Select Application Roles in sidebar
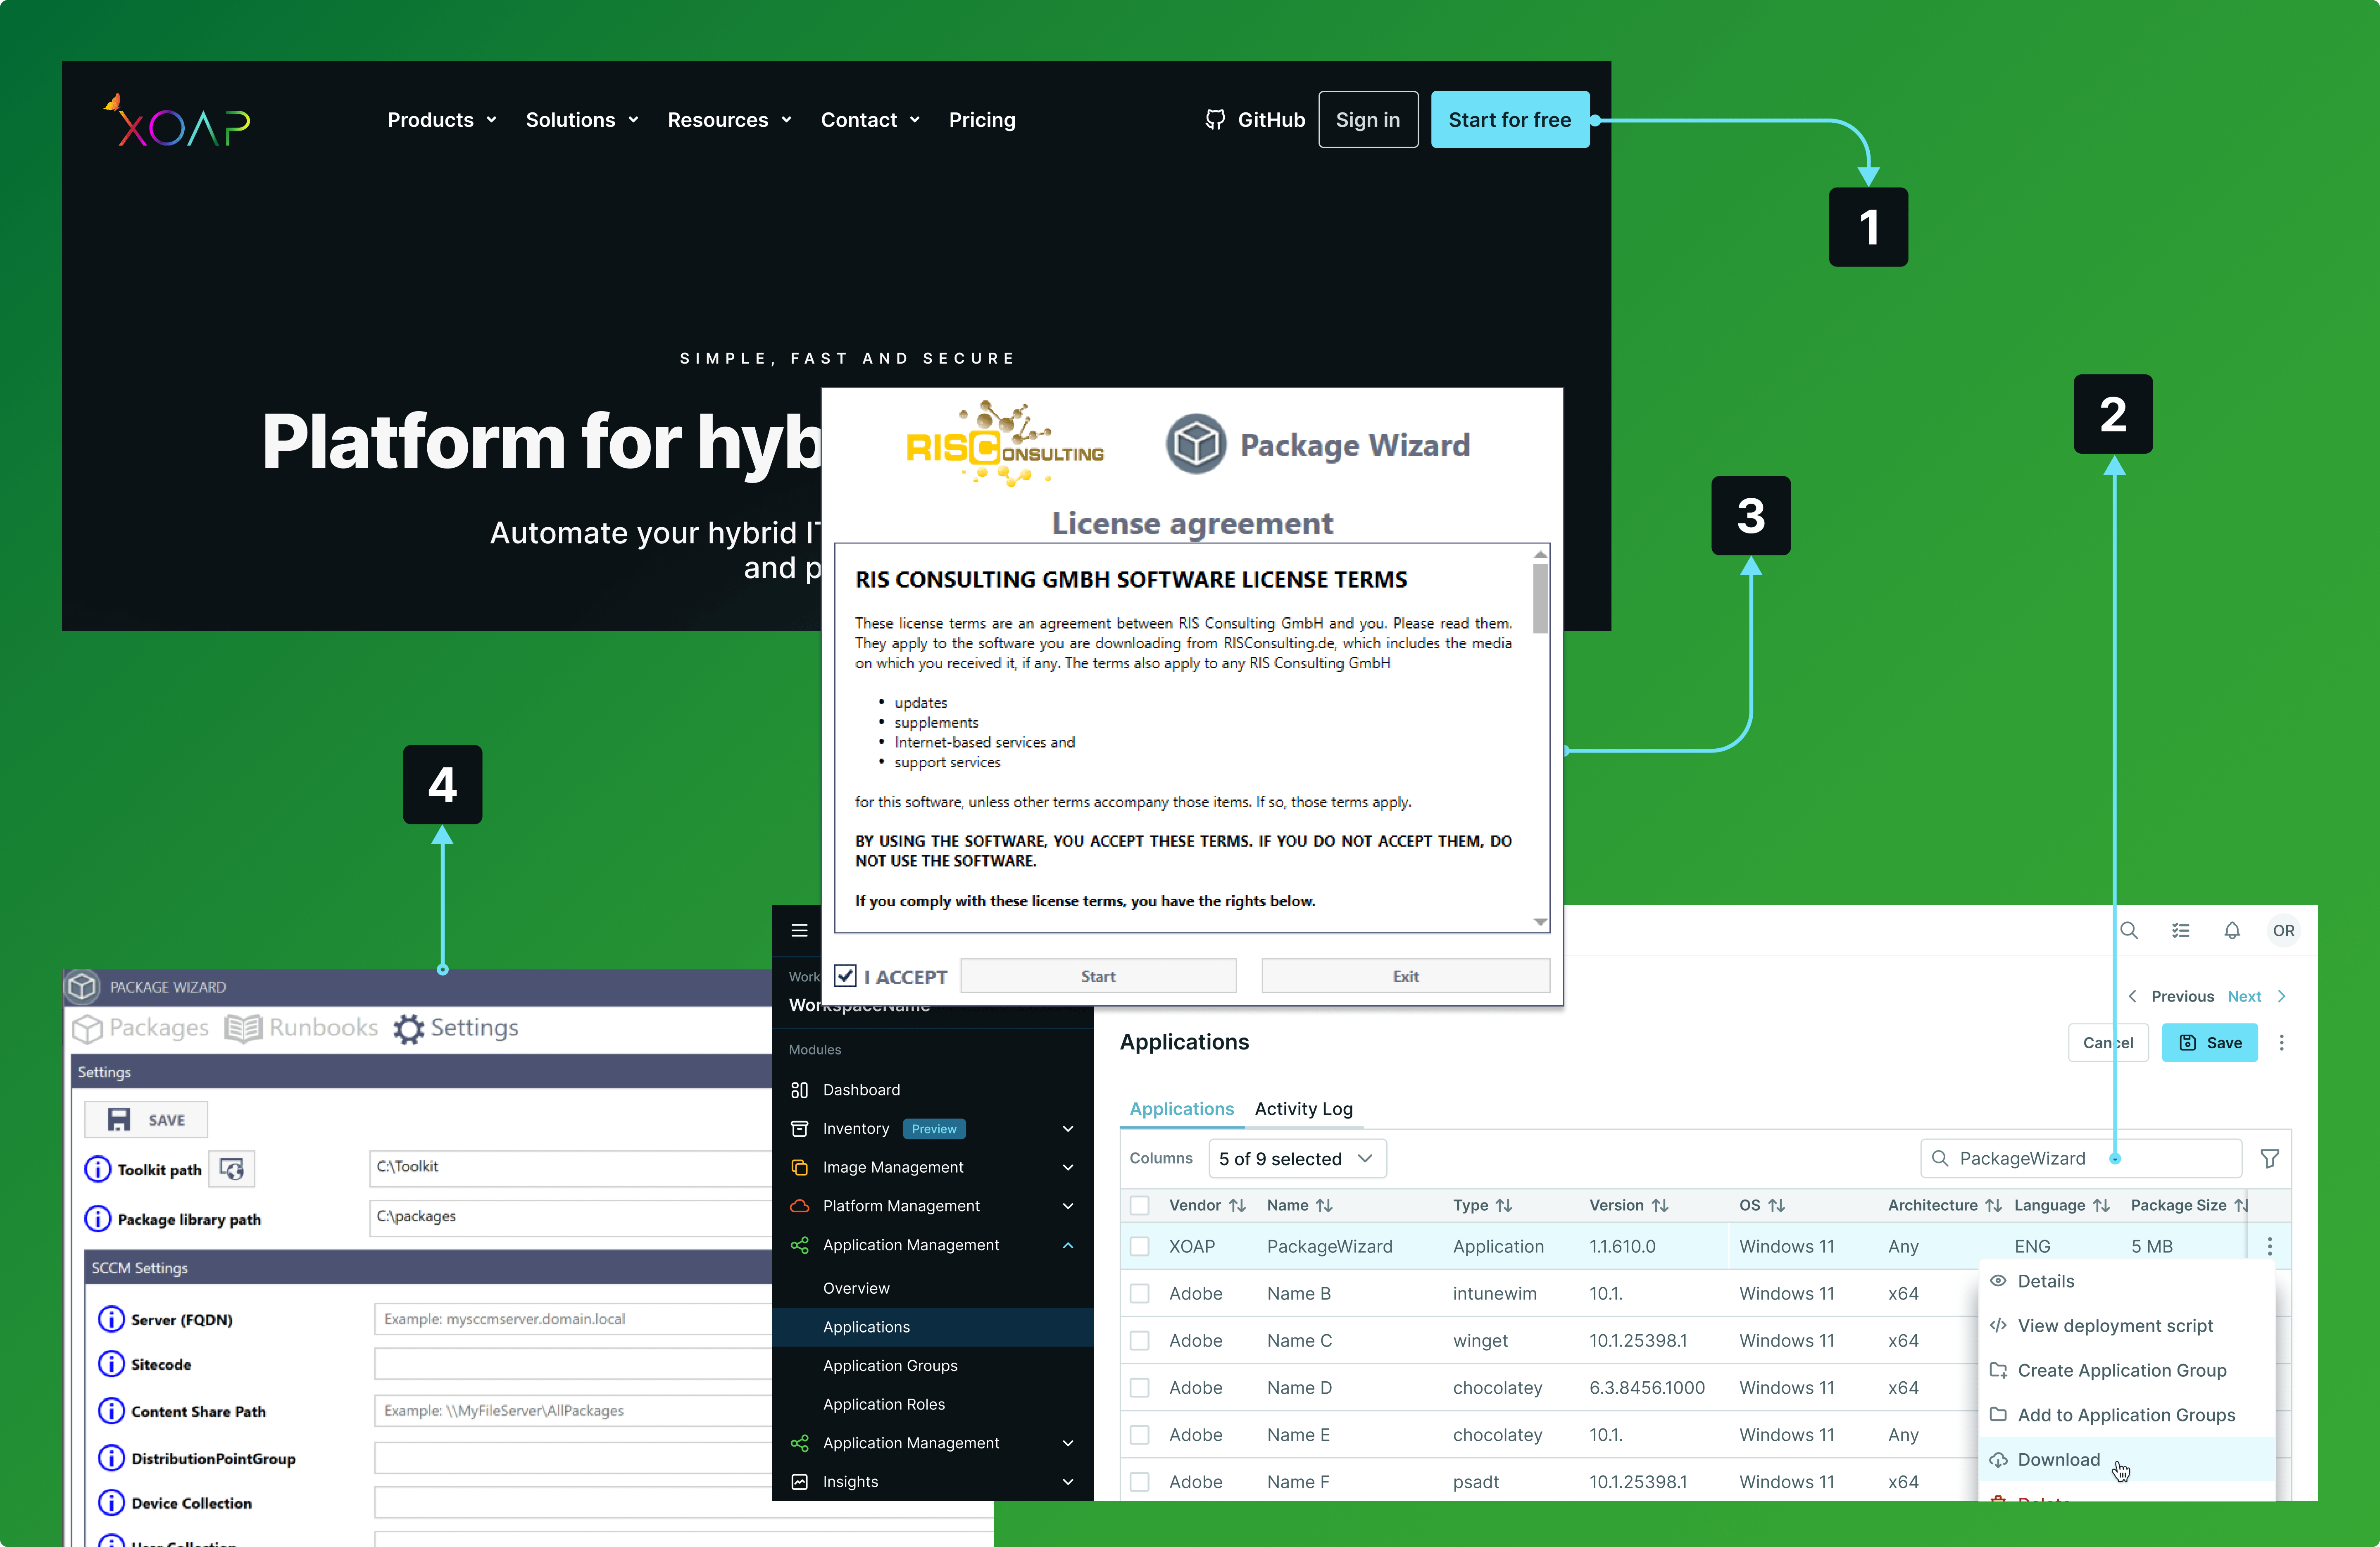The width and height of the screenshot is (2380, 1547). click(884, 1404)
